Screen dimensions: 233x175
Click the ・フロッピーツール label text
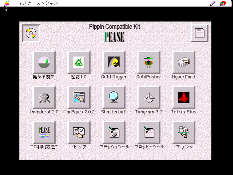tap(149, 147)
